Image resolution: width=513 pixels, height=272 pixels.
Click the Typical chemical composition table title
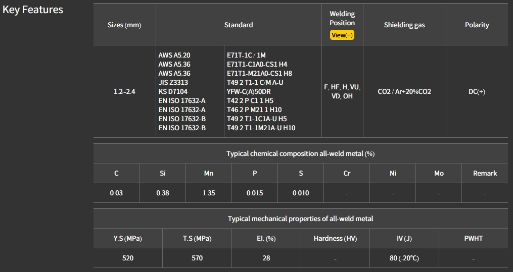300,153
